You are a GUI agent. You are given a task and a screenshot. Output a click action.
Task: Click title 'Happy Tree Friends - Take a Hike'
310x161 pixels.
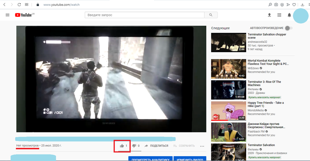coord(266,104)
